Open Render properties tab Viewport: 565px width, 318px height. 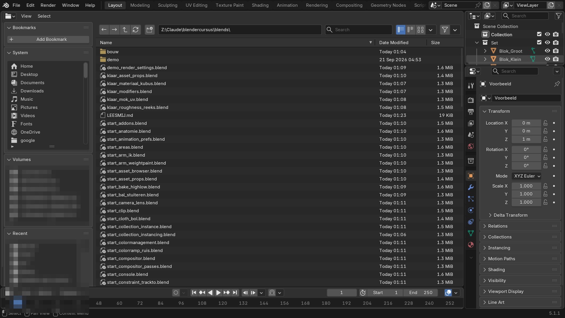pos(471,100)
